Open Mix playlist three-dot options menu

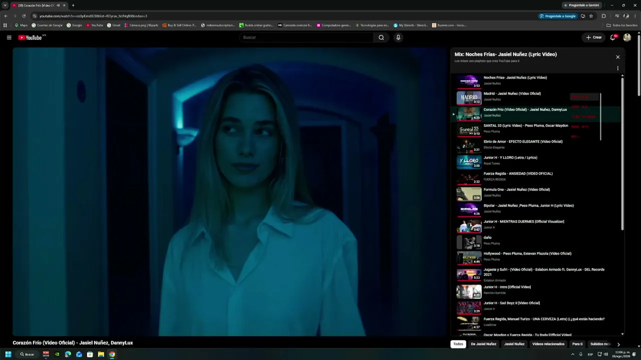pyautogui.click(x=617, y=68)
